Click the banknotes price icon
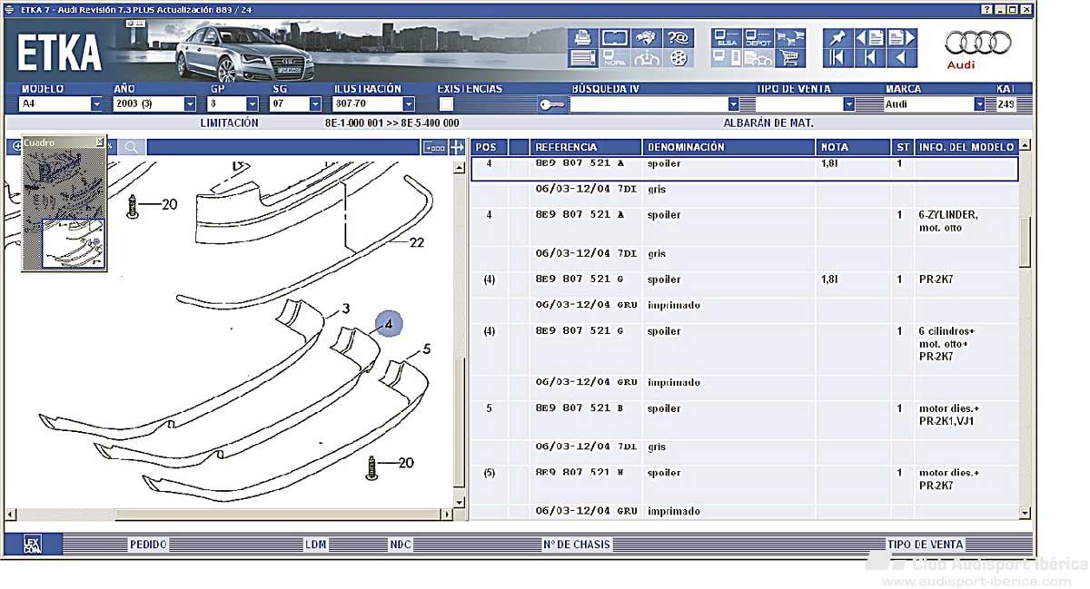Viewport: 1090px width, 589px height. pos(646,38)
